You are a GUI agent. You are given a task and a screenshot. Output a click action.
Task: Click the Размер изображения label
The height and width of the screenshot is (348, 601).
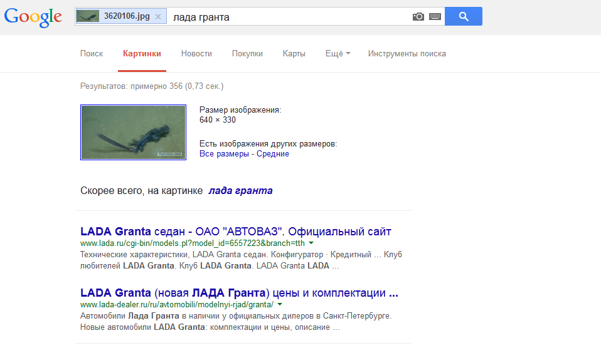240,110
